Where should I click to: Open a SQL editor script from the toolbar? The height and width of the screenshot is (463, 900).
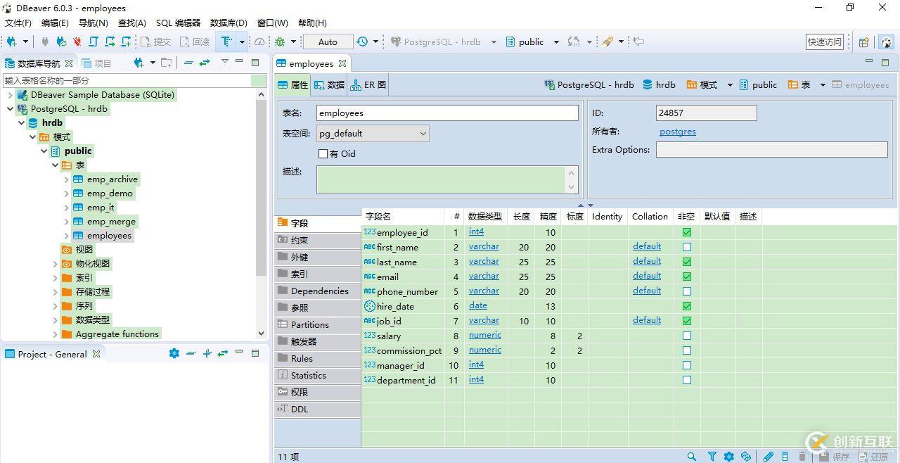[x=93, y=42]
